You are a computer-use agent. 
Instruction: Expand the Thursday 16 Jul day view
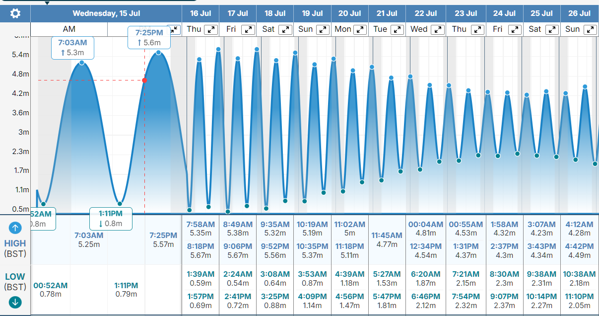(x=212, y=29)
